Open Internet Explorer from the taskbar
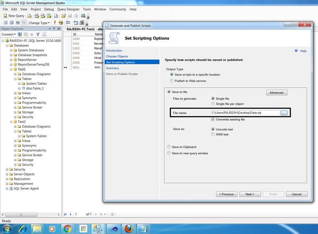318x234 pixels. pos(22,229)
